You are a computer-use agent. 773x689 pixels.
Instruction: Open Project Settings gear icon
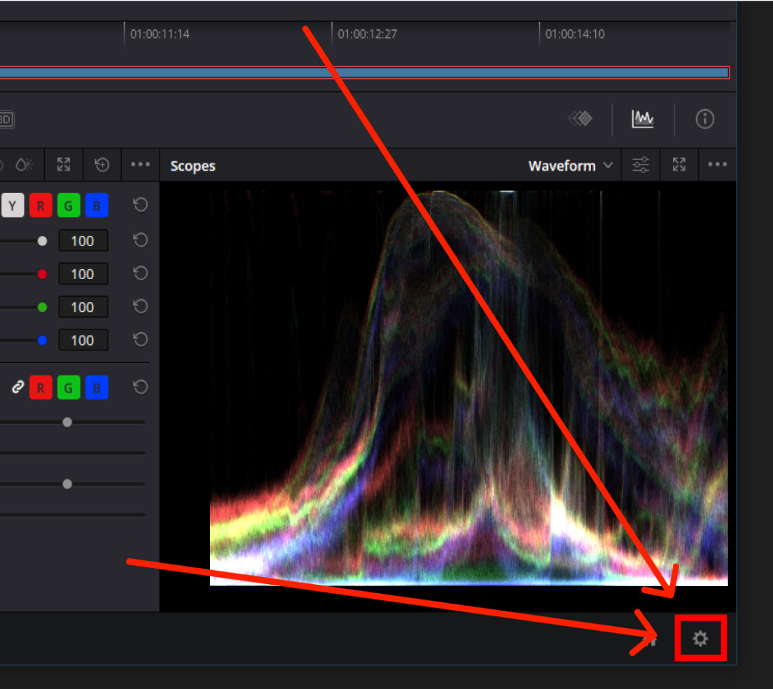click(700, 638)
